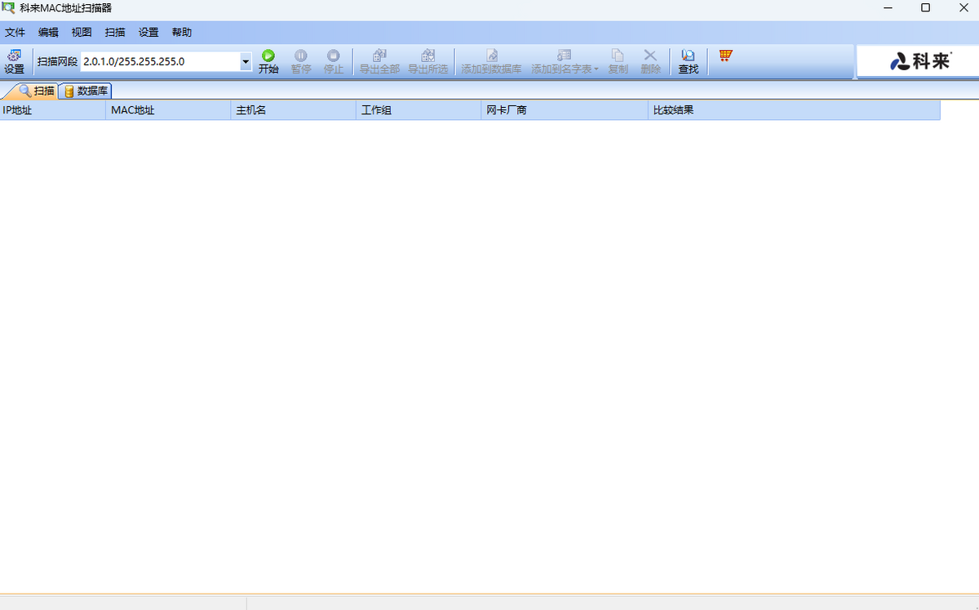Open the 文件 menu
Image resolution: width=979 pixels, height=610 pixels.
(16, 33)
